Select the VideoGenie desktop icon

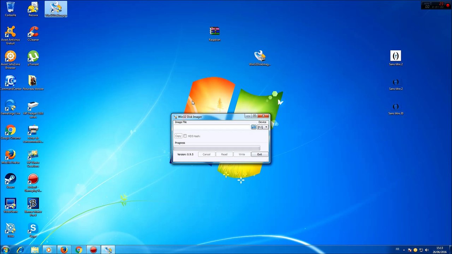[x=11, y=206]
